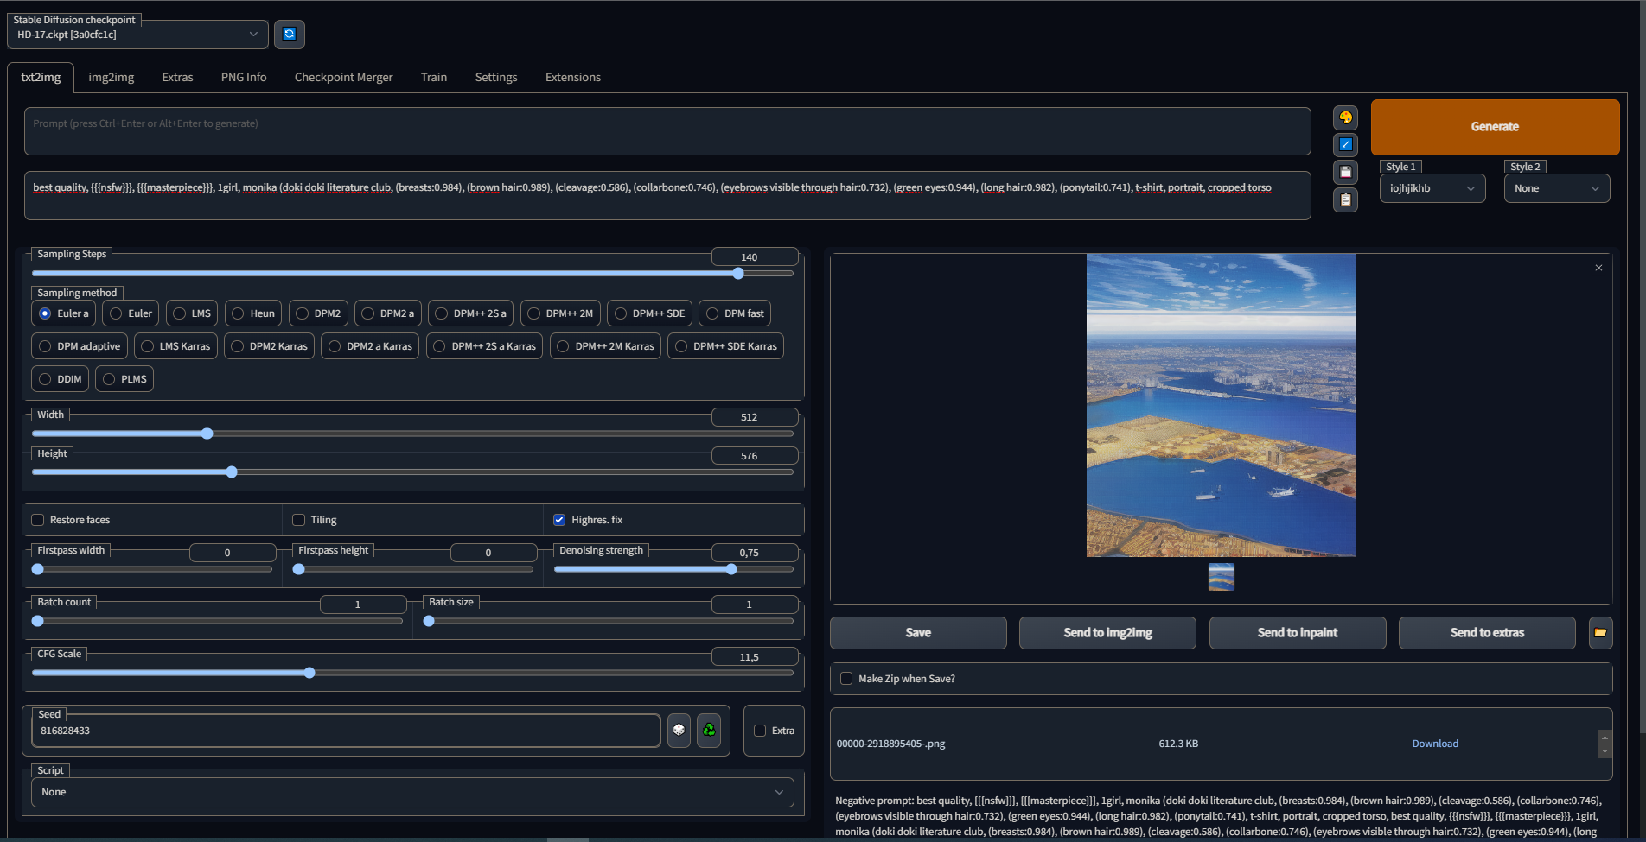The height and width of the screenshot is (842, 1646).
Task: Randomize seed with the dice icon
Action: tap(678, 730)
